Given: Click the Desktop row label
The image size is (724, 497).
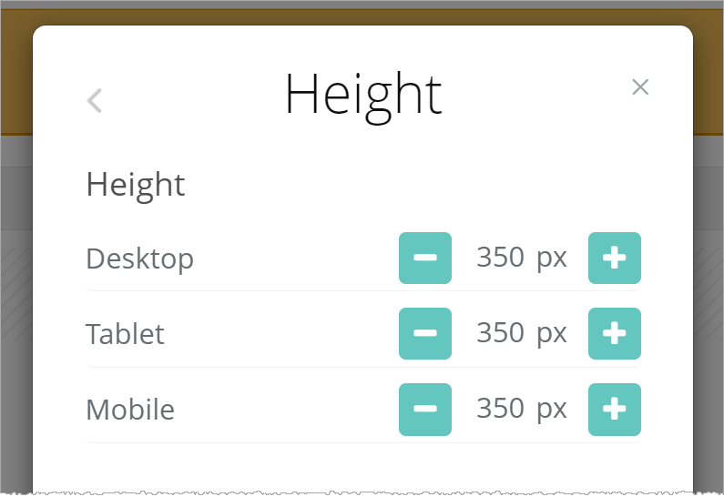Looking at the screenshot, I should (139, 259).
